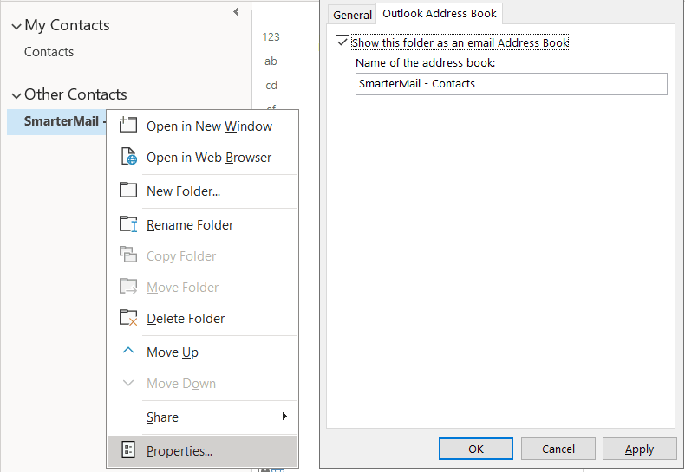Select Move Up menu entry

coord(203,352)
